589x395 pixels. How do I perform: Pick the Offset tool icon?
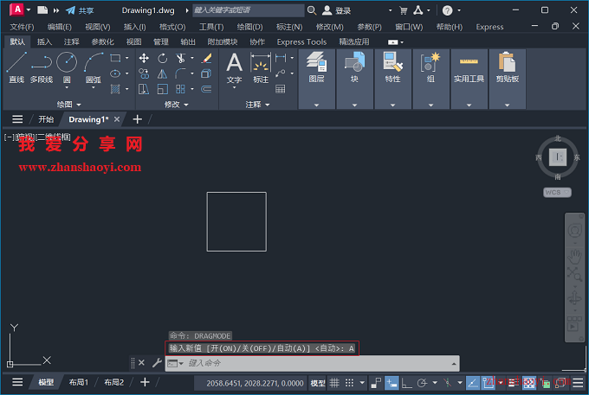click(206, 89)
